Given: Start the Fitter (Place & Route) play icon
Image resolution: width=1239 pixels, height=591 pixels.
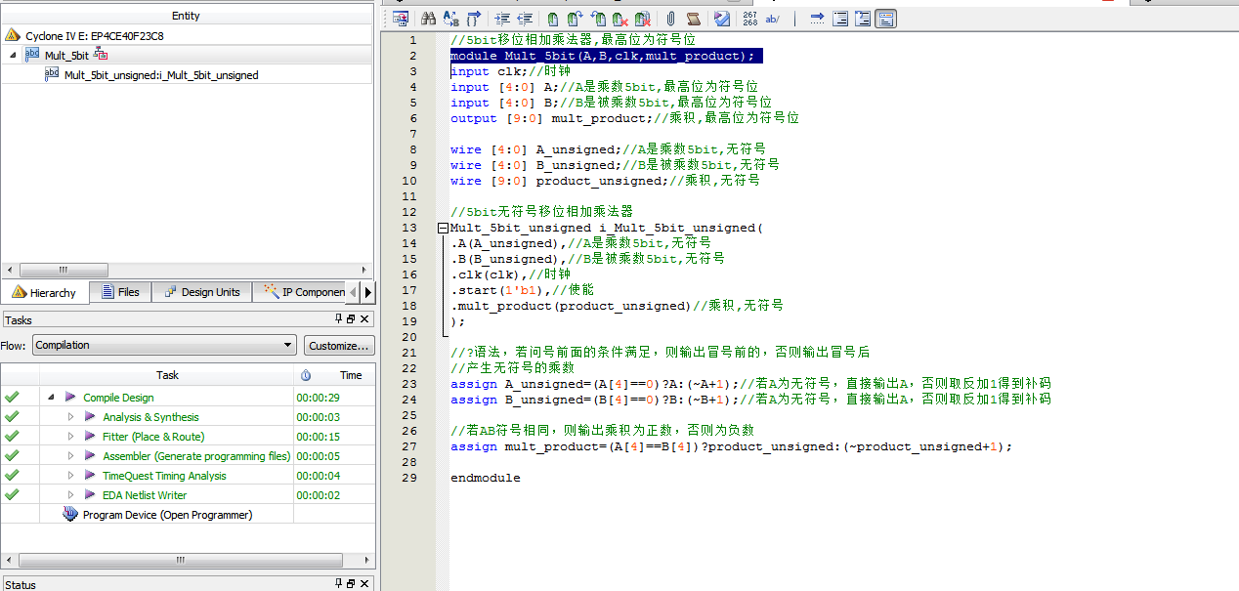Looking at the screenshot, I should pyautogui.click(x=89, y=437).
